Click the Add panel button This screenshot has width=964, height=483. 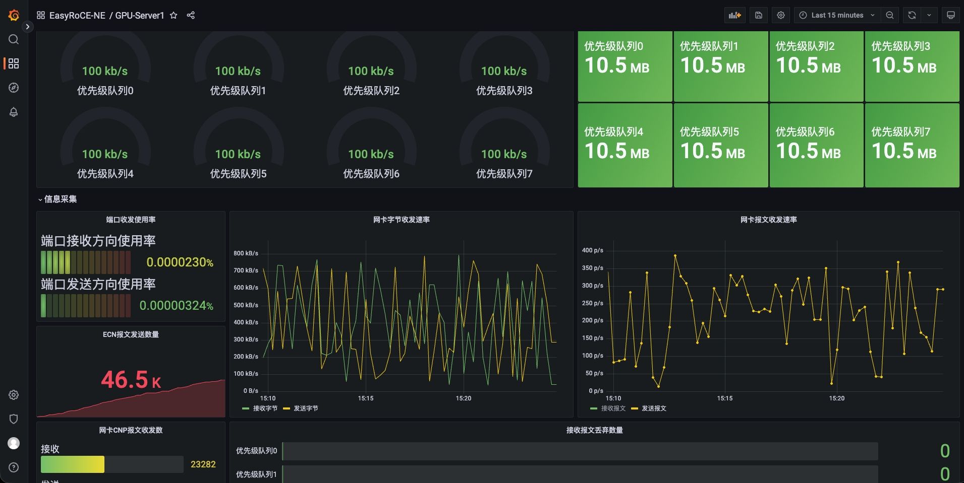click(735, 15)
